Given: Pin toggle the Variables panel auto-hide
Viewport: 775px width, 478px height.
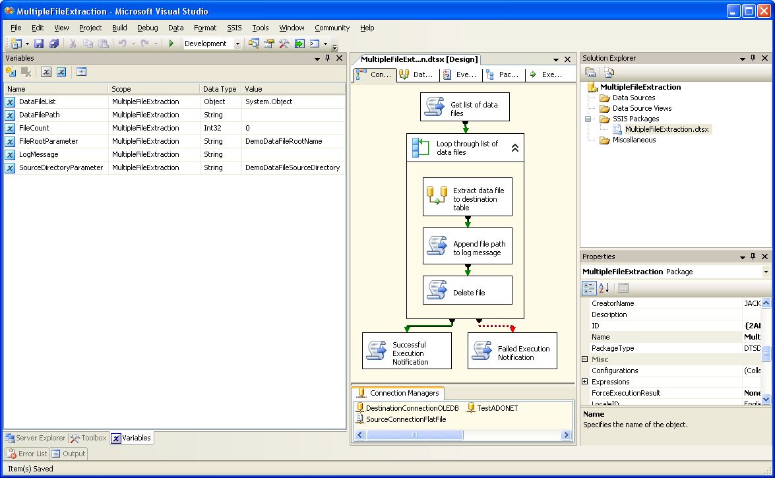Looking at the screenshot, I should pos(328,58).
